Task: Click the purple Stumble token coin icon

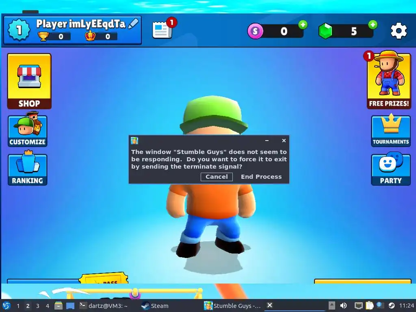Action: pos(255,31)
